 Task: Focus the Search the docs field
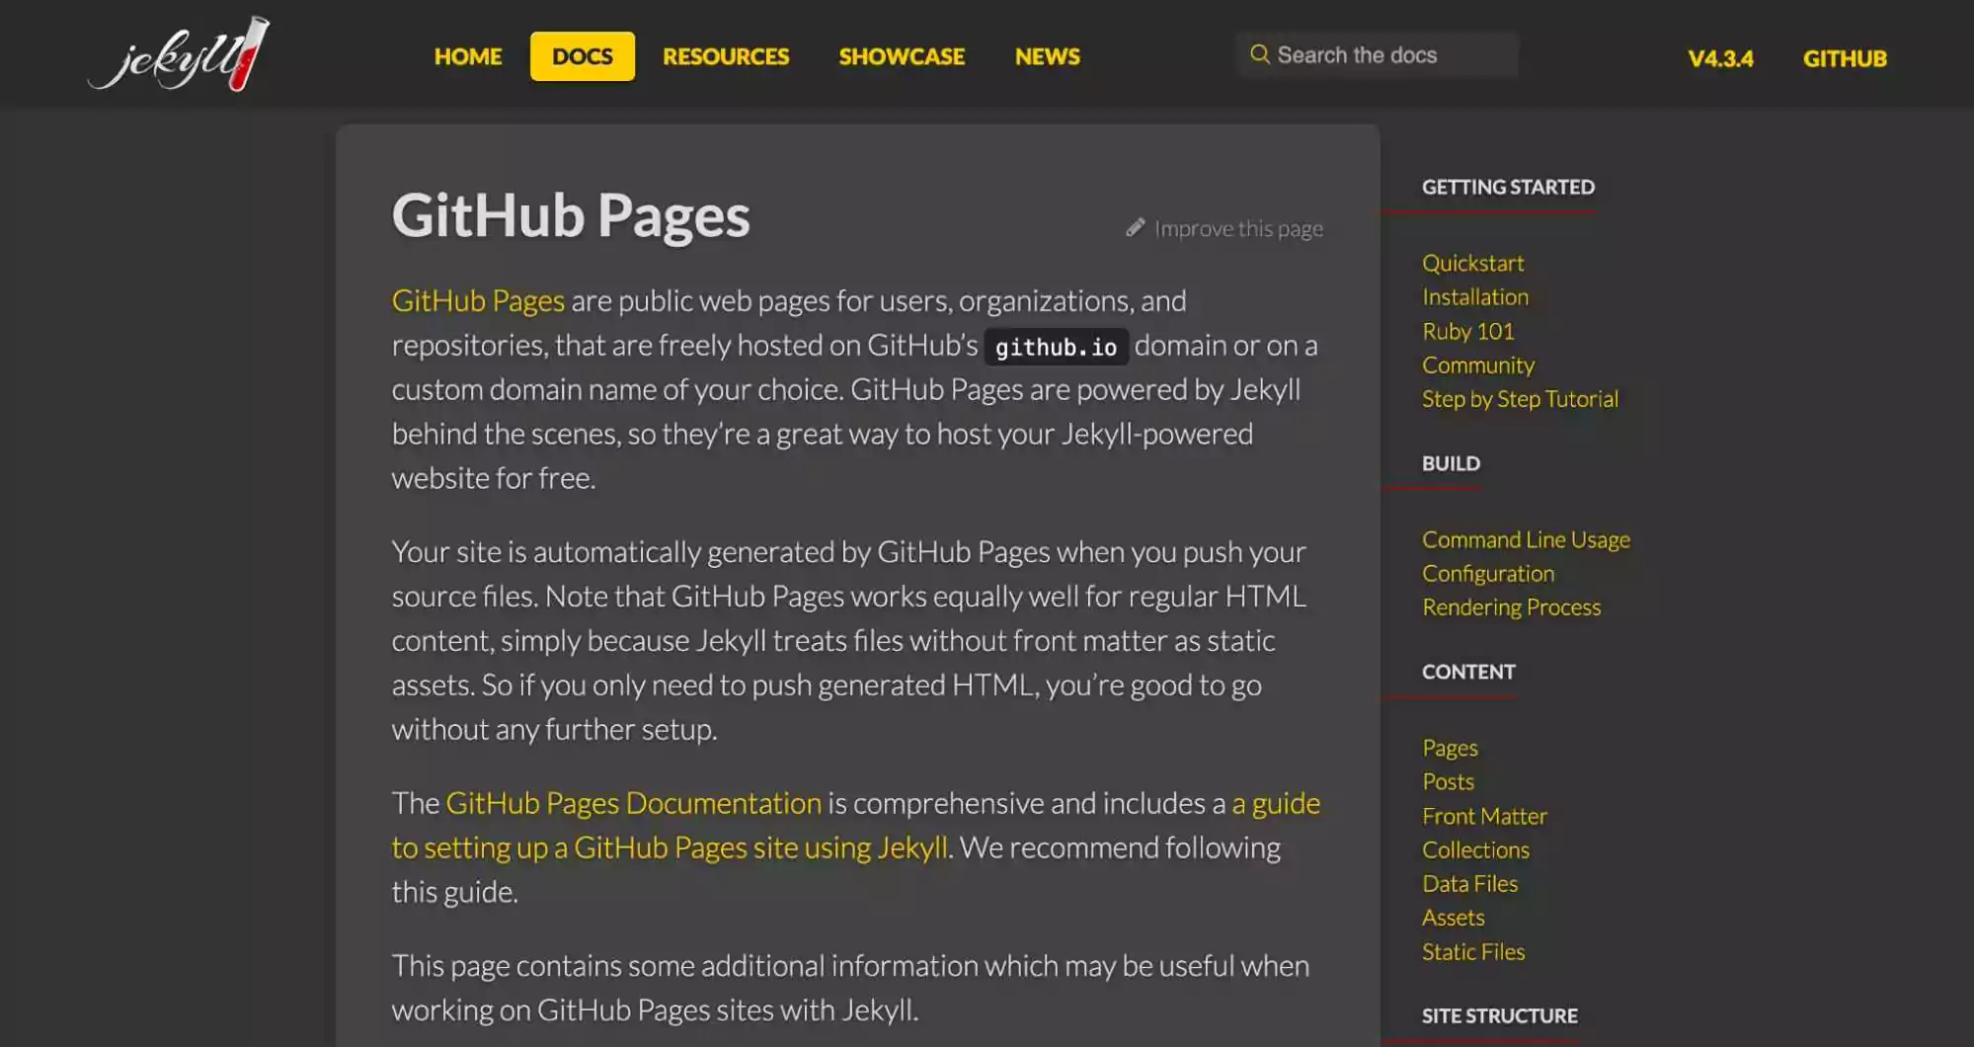point(1377,54)
